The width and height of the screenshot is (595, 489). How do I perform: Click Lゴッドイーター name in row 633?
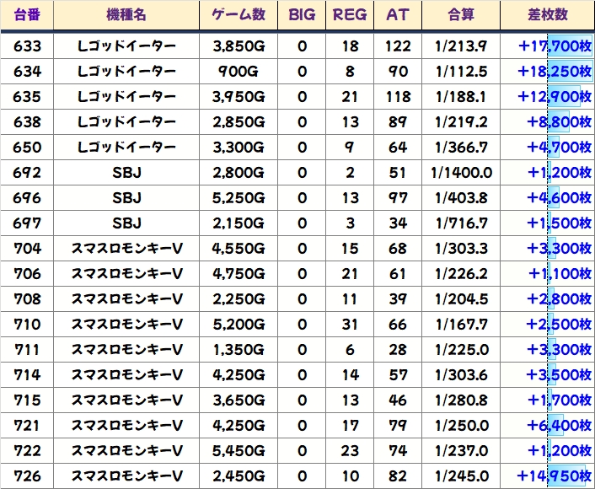click(126, 46)
